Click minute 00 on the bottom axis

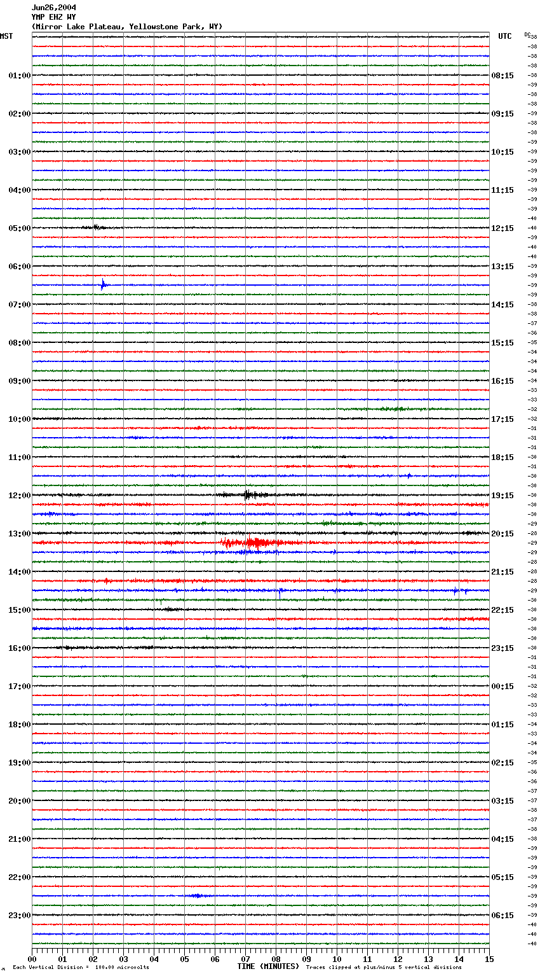point(32,959)
